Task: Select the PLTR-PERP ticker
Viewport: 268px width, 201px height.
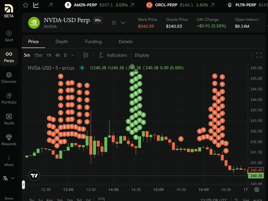Action: click(247, 5)
